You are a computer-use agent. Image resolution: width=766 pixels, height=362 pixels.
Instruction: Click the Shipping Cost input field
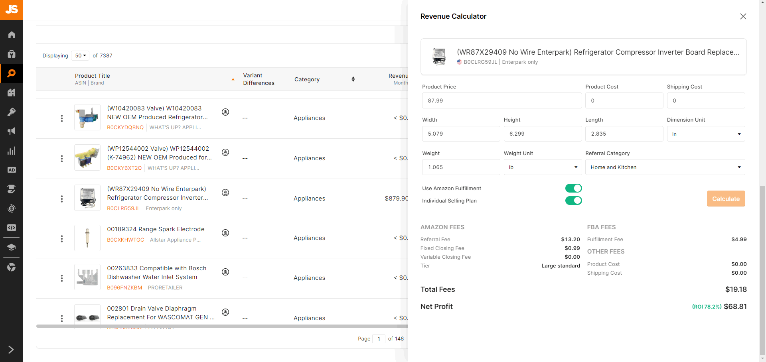706,100
